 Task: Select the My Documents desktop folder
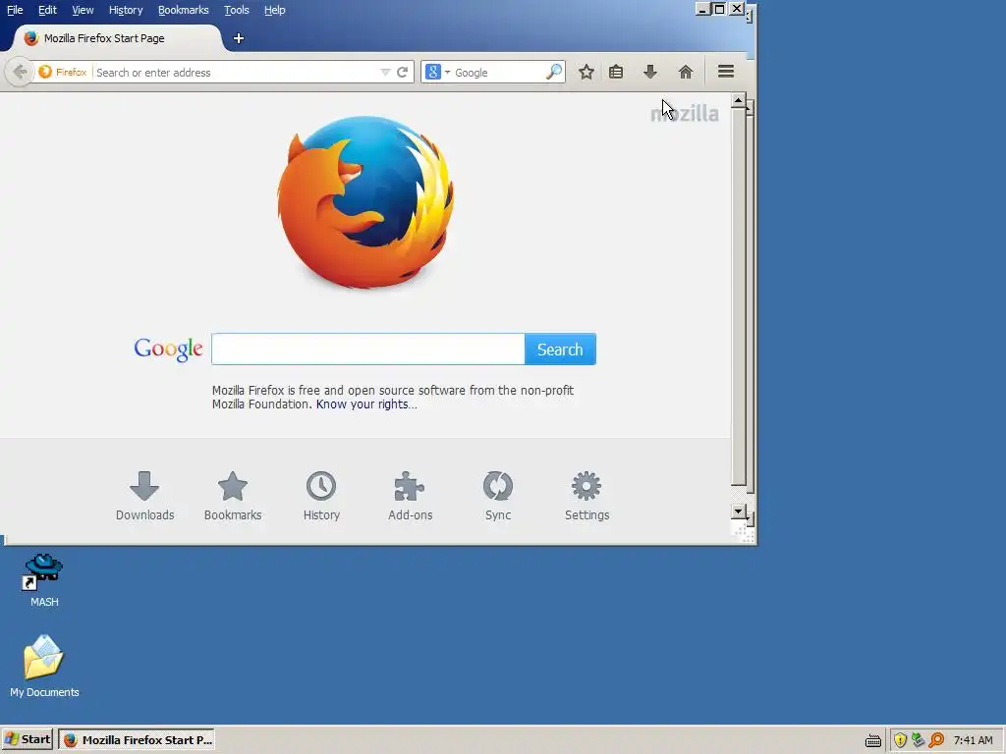pyautogui.click(x=44, y=667)
